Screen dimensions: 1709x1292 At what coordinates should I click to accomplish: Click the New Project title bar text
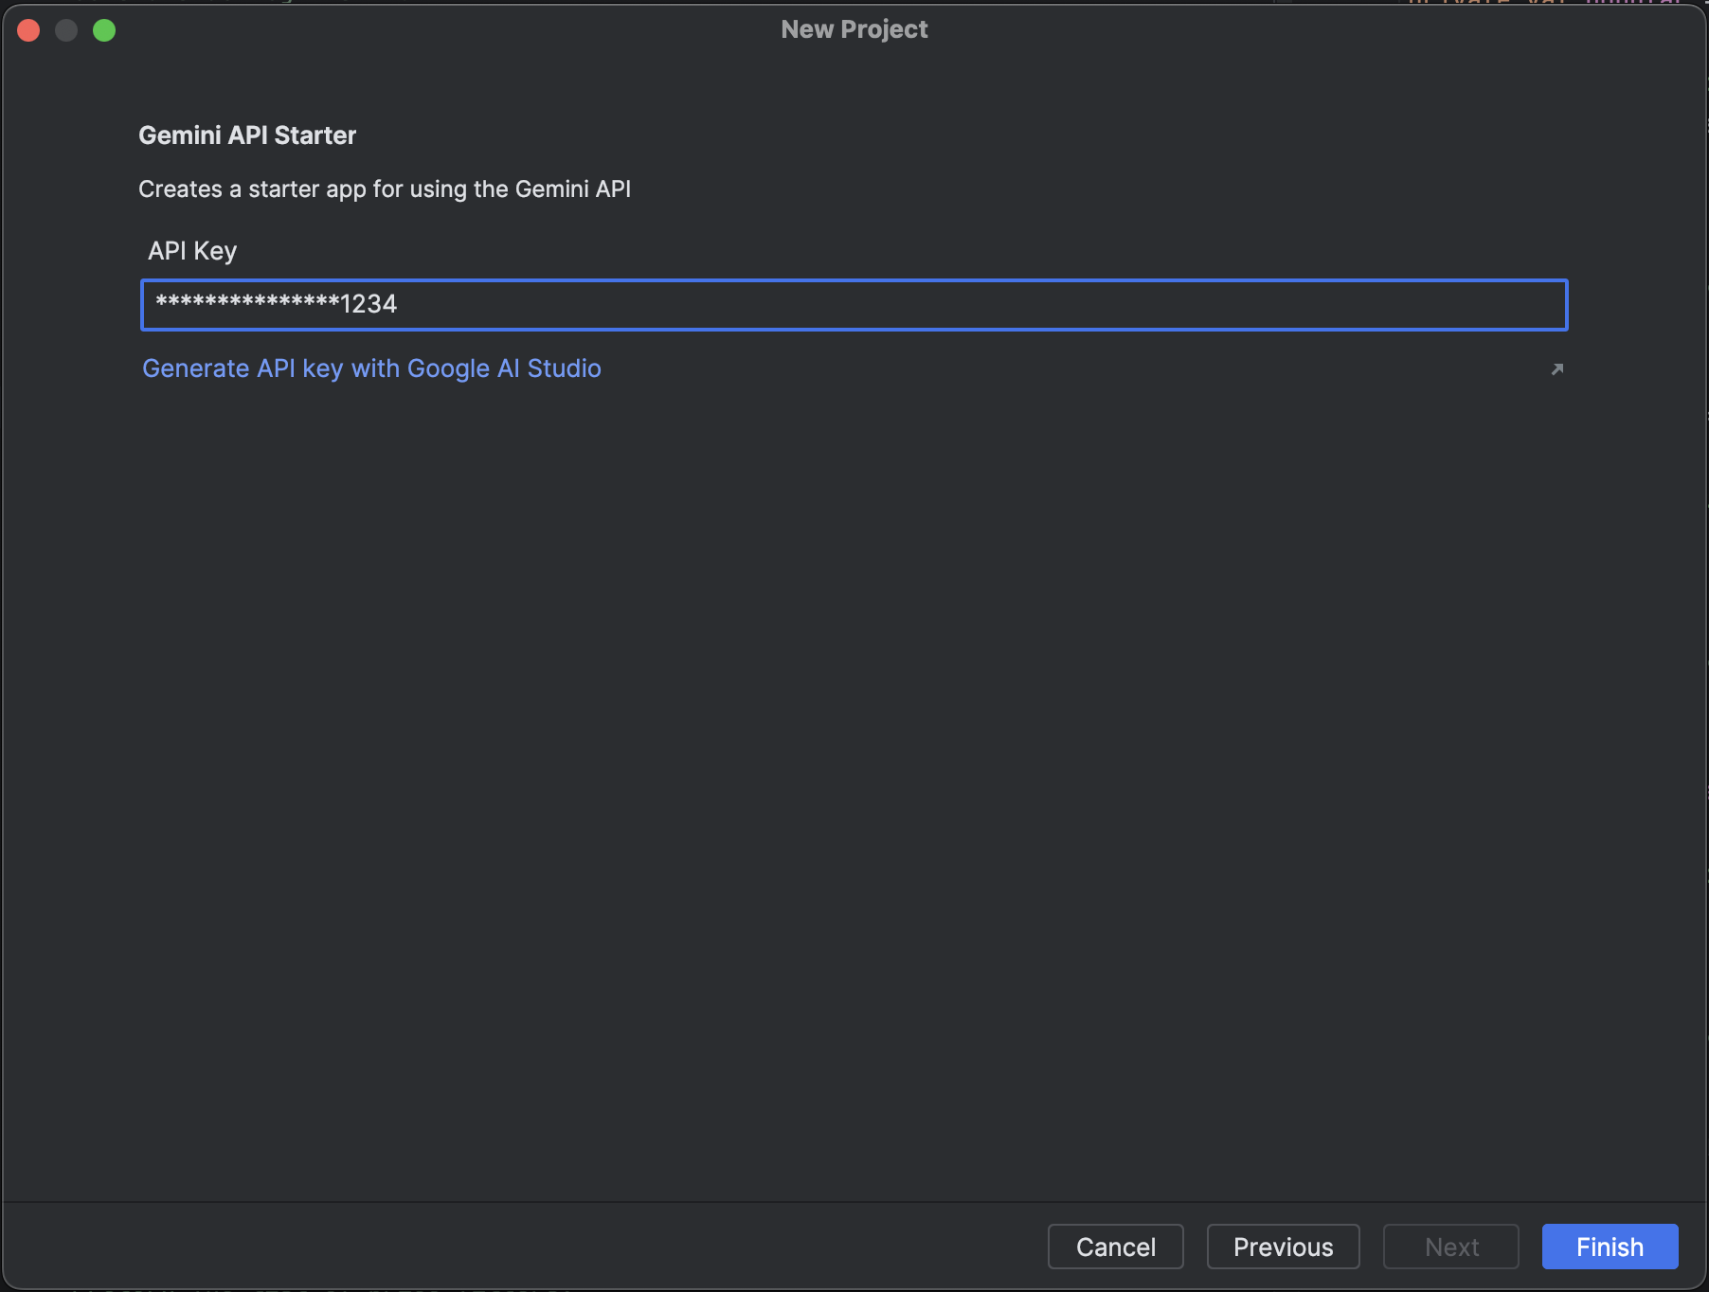pyautogui.click(x=854, y=29)
